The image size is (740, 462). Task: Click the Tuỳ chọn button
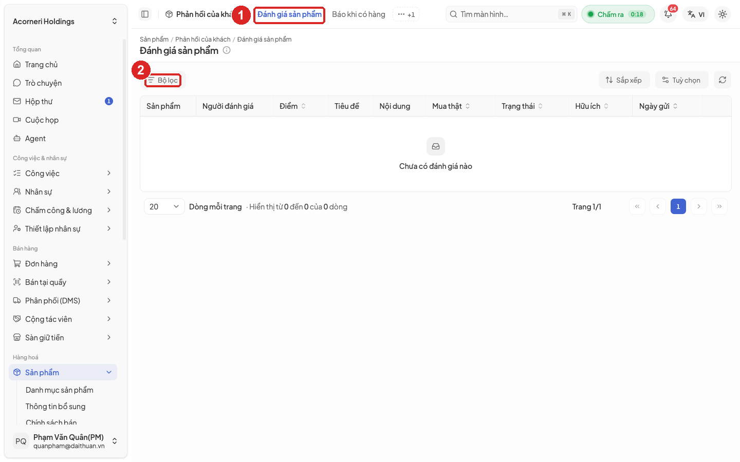681,80
